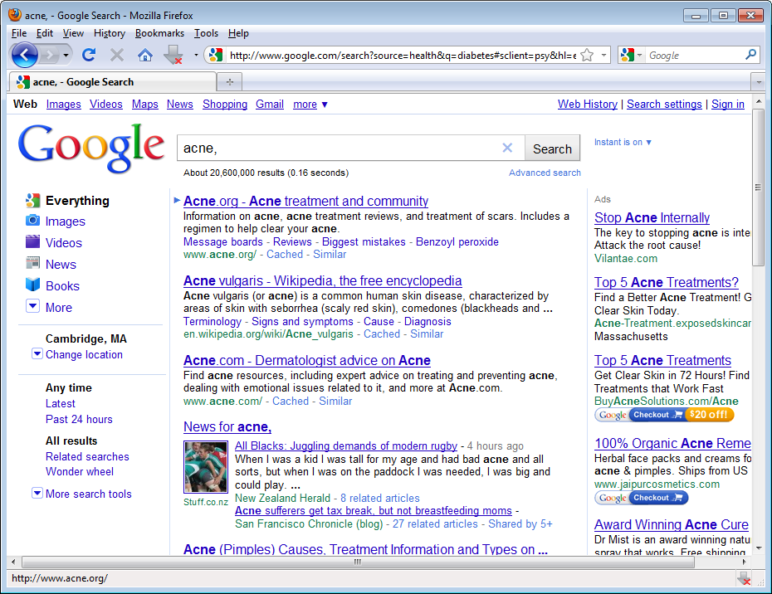Open the Downloads toolbar button

click(x=173, y=55)
